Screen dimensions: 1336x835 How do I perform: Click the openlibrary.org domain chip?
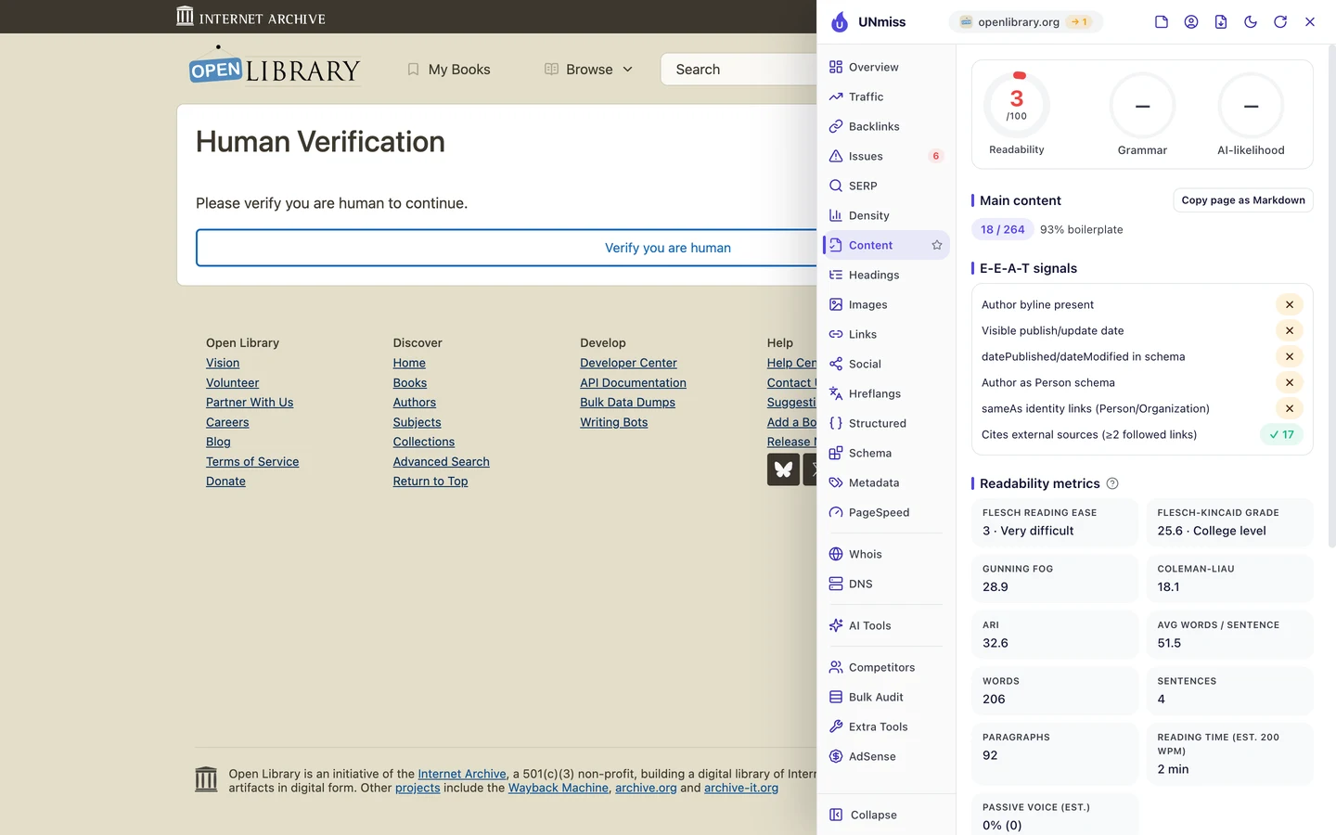1025,22
